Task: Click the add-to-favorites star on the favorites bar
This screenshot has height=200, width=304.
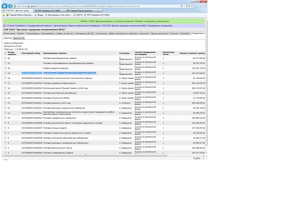Action: (4, 15)
